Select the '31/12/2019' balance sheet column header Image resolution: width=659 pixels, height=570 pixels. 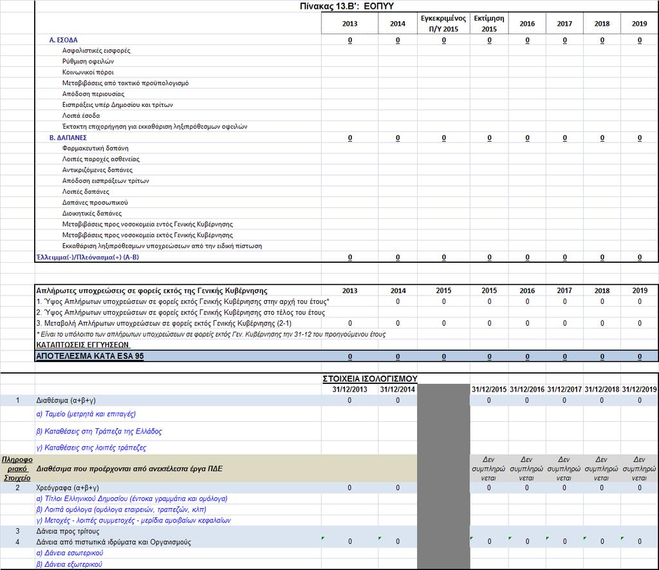point(639,390)
